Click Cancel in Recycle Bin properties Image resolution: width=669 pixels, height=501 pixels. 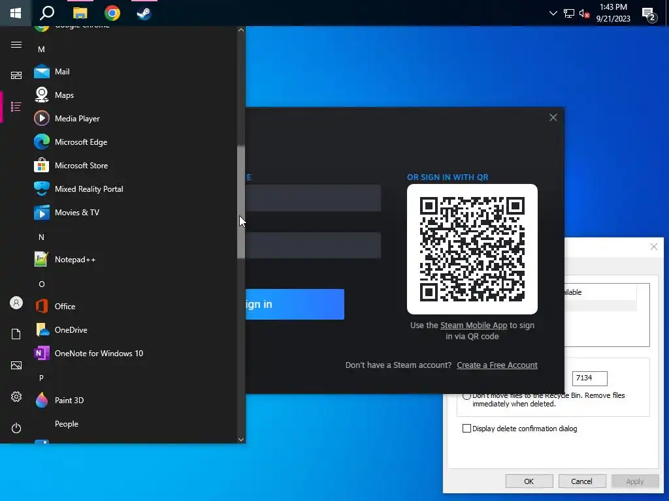[581, 481]
